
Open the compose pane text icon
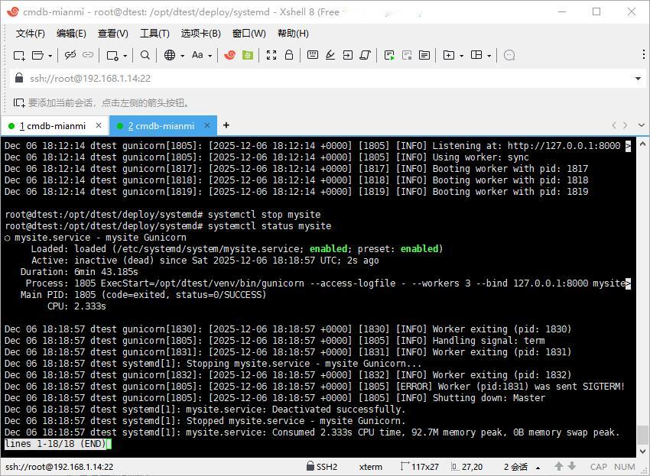(424, 55)
